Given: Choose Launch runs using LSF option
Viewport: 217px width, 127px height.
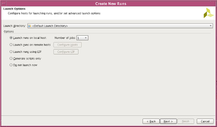Looking at the screenshot, I should 11,52.
